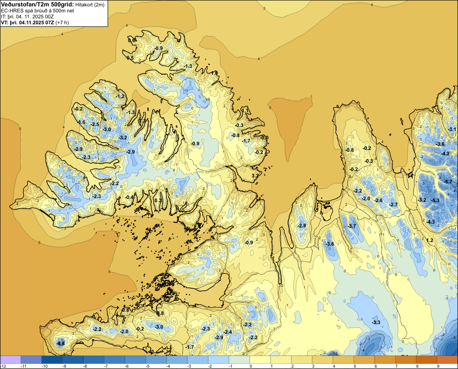This screenshot has width=458, height=369.
Task: Click the -2.4 temperature value
Action: pyautogui.click(x=228, y=332)
